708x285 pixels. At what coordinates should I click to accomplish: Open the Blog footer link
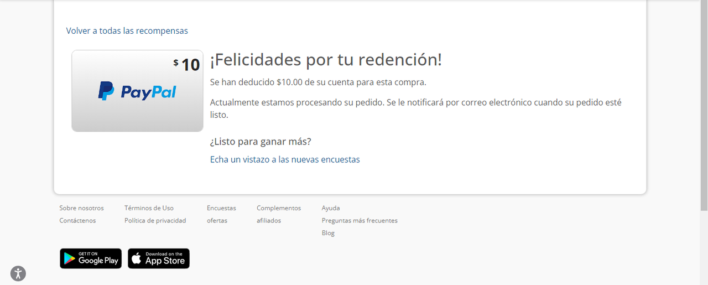328,233
